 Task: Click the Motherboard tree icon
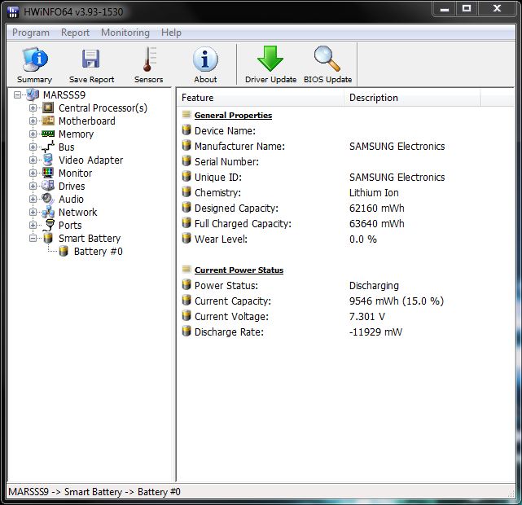(48, 121)
